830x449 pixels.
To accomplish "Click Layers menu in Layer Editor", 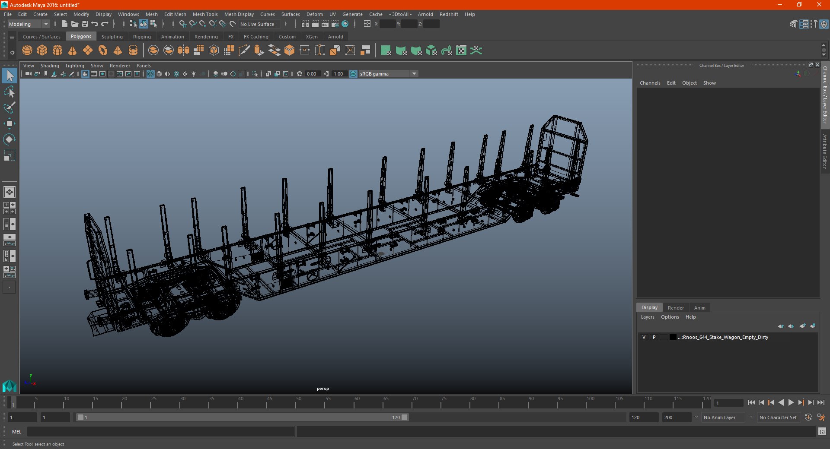I will [647, 317].
